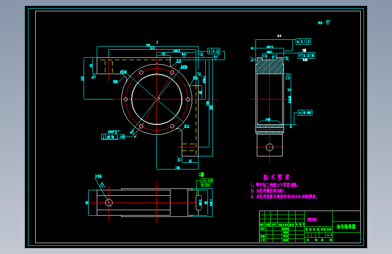Select the rightmost bolt hole on red bolt circle
Viewport: 392px width, 254px height.
pyautogui.click(x=188, y=99)
